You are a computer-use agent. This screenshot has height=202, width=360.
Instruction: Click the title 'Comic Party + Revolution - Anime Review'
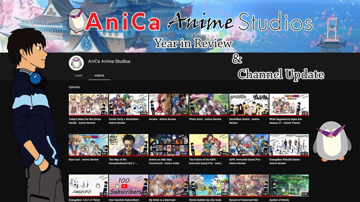124,121
